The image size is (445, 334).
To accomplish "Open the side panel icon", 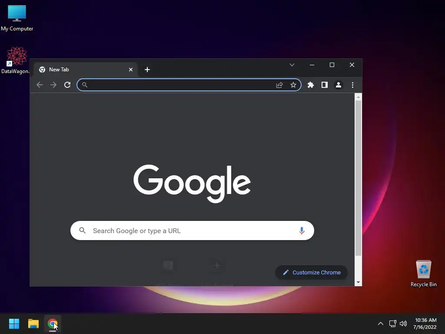I will tap(324, 85).
